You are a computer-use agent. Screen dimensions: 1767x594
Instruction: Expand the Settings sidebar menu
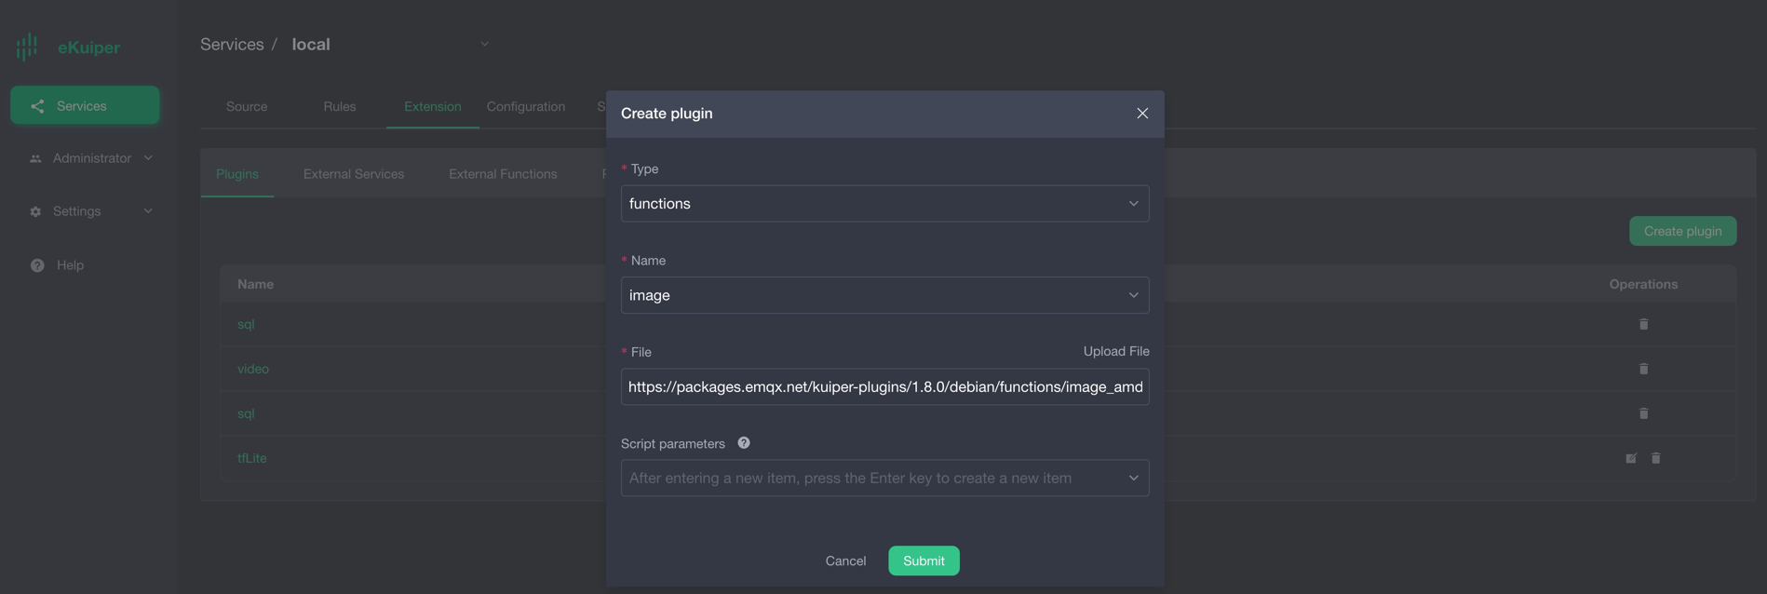(89, 211)
